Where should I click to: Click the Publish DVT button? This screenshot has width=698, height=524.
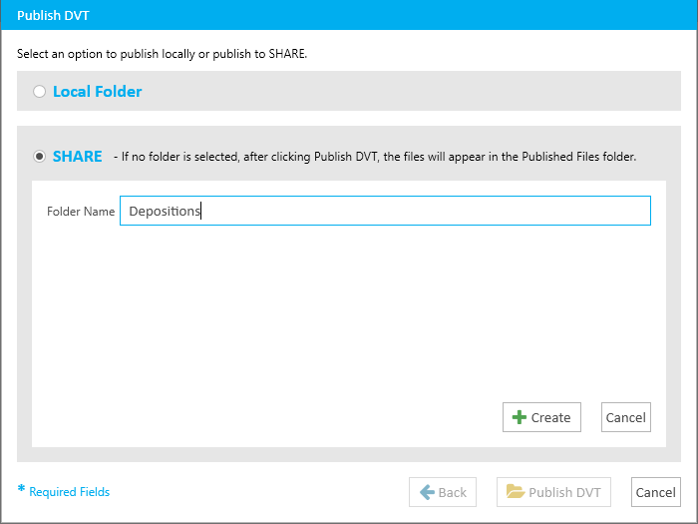[x=553, y=492]
